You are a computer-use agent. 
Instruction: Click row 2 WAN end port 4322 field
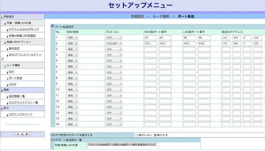click(x=165, y=43)
